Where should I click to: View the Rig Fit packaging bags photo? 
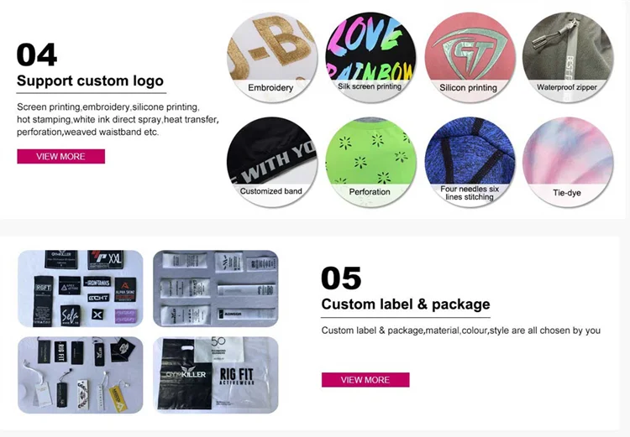tap(216, 375)
